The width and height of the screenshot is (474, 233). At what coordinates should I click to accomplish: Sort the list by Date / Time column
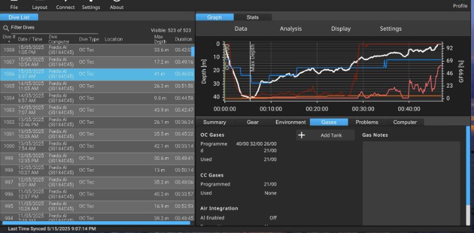pos(30,39)
